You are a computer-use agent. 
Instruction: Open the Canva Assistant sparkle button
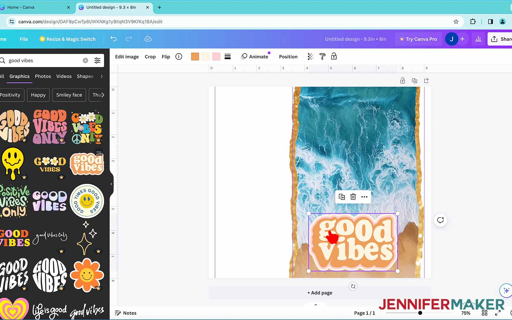coord(506,291)
